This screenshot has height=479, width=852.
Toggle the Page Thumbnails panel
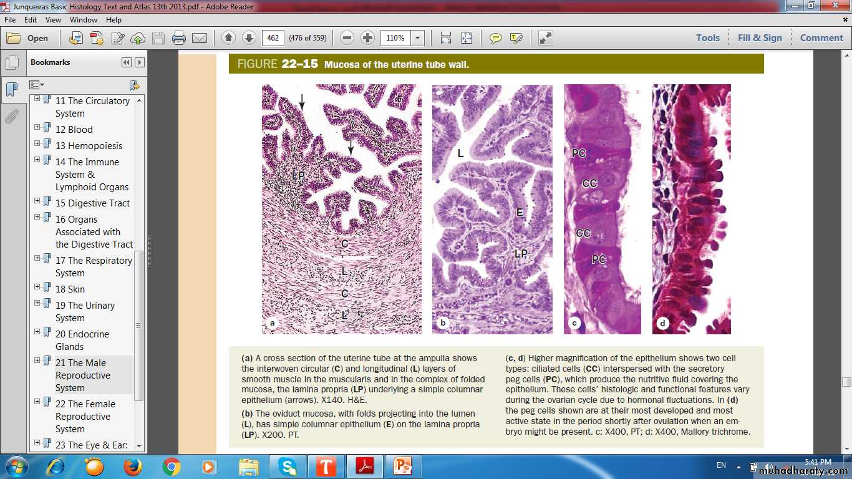coord(11,63)
